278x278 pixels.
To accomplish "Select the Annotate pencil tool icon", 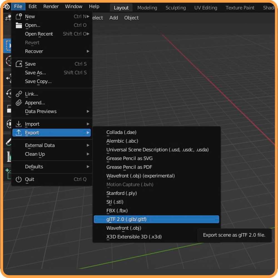I will coord(9,142).
